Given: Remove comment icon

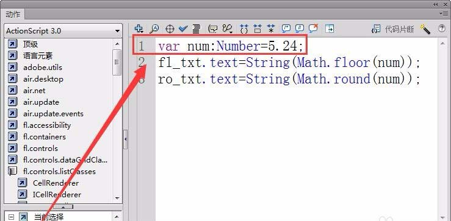Looking at the screenshot, I should (313, 28).
